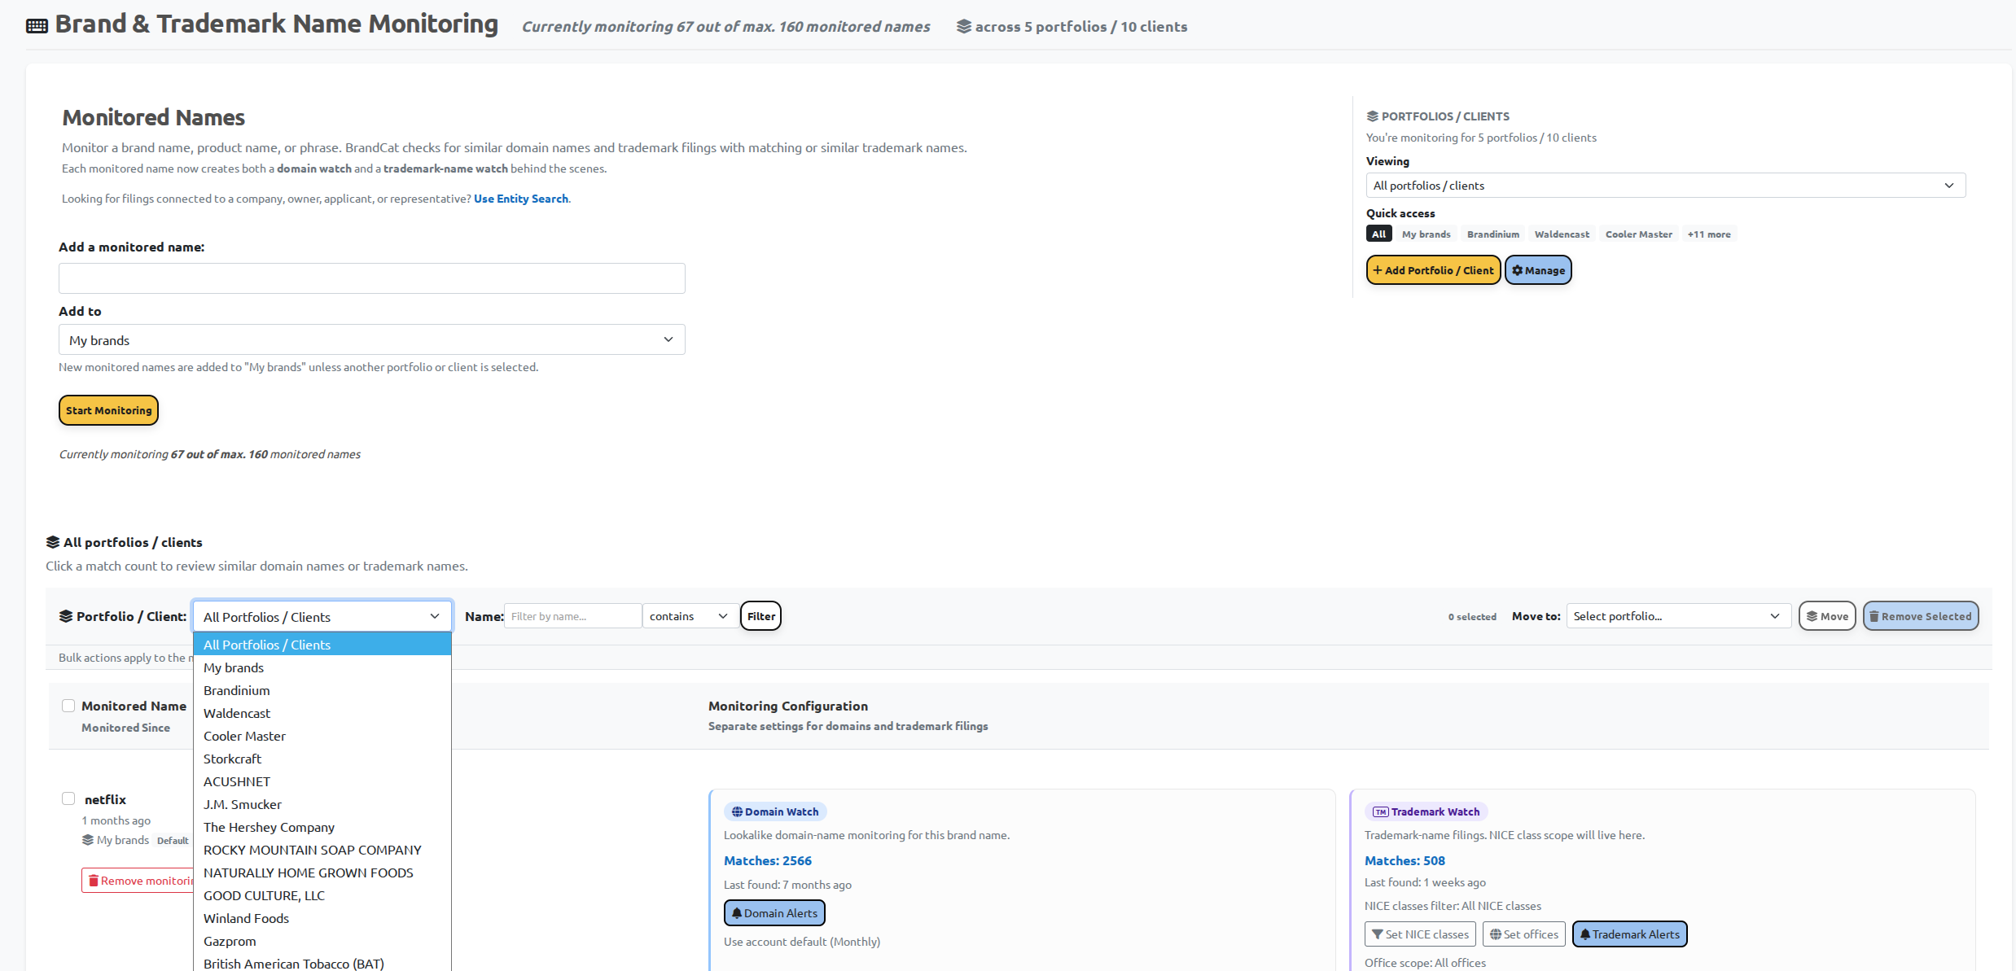Click the Set offices button
The width and height of the screenshot is (2016, 971).
1523,934
